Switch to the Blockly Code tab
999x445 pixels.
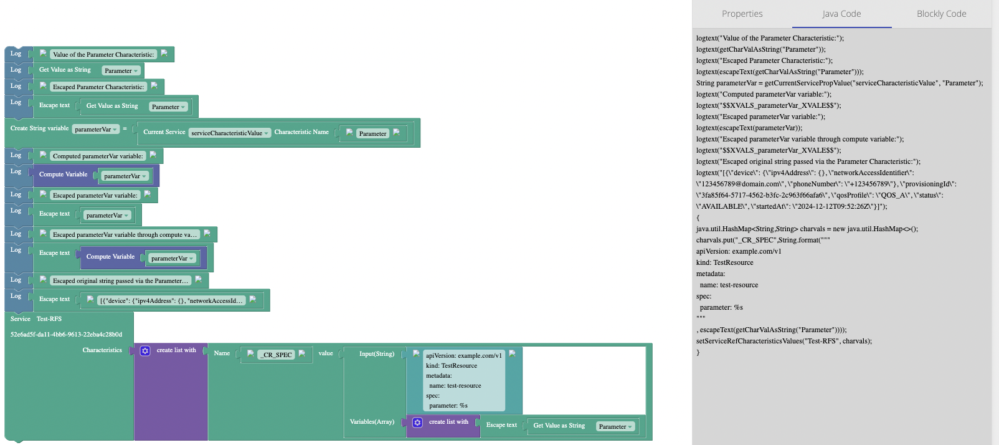[x=941, y=14]
